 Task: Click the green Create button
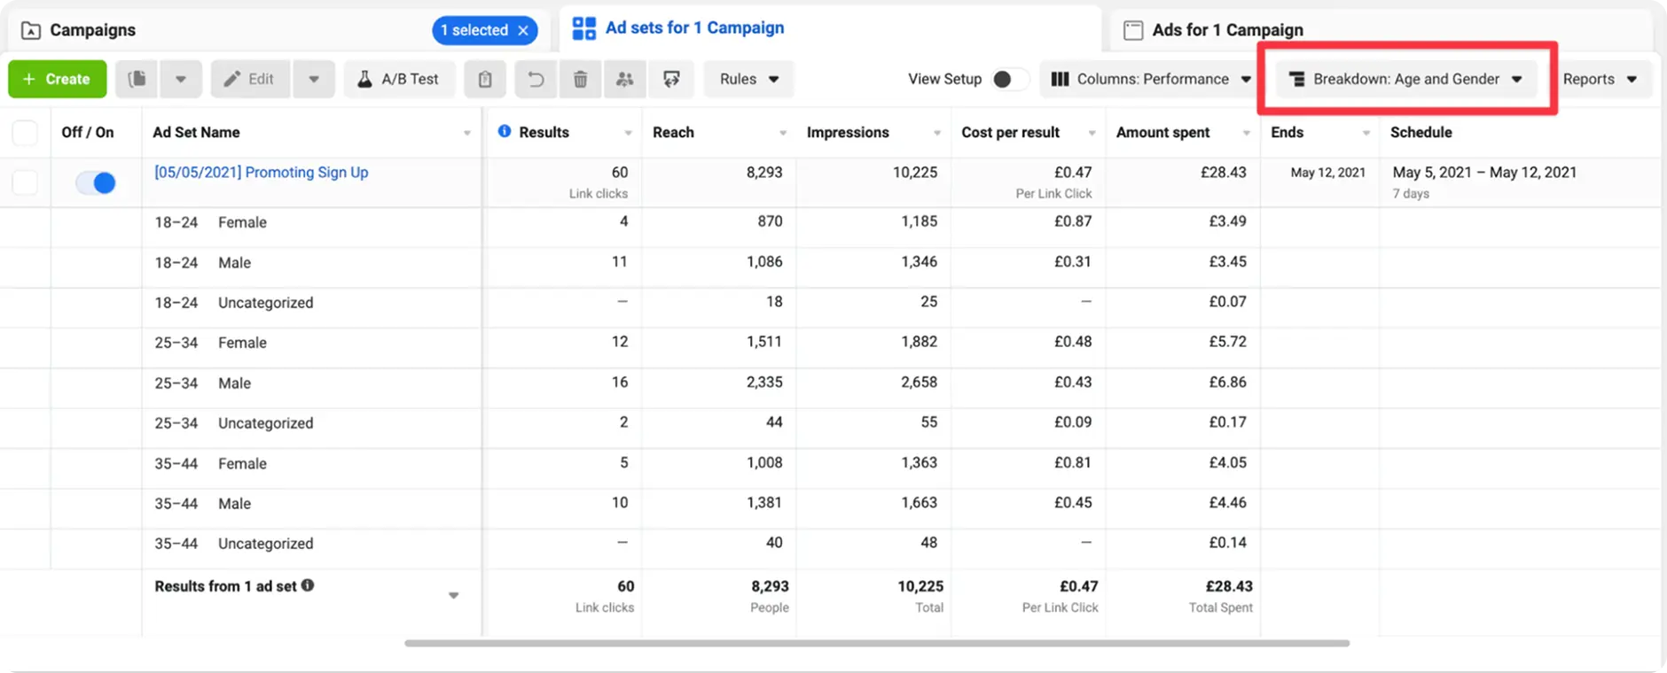tap(57, 79)
